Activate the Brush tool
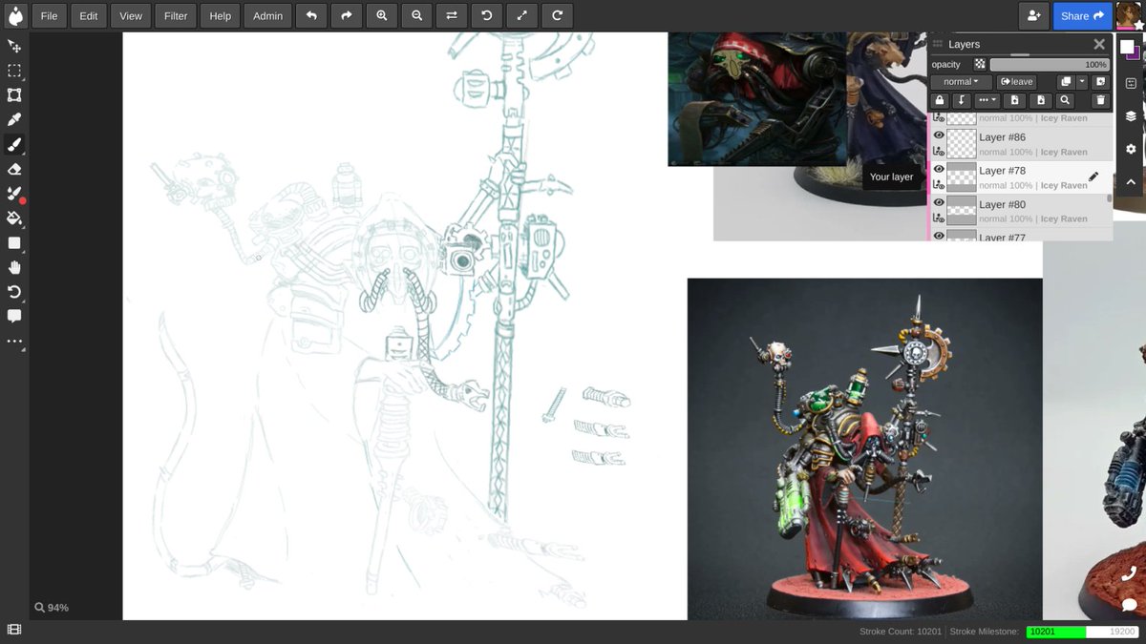 14,145
